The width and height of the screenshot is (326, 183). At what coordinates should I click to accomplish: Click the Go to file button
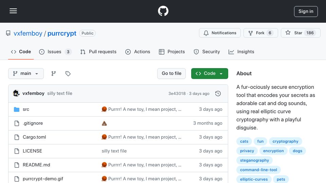tap(171, 74)
